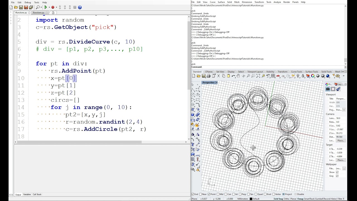Run the script with the green play button

pyautogui.click(x=46, y=7)
